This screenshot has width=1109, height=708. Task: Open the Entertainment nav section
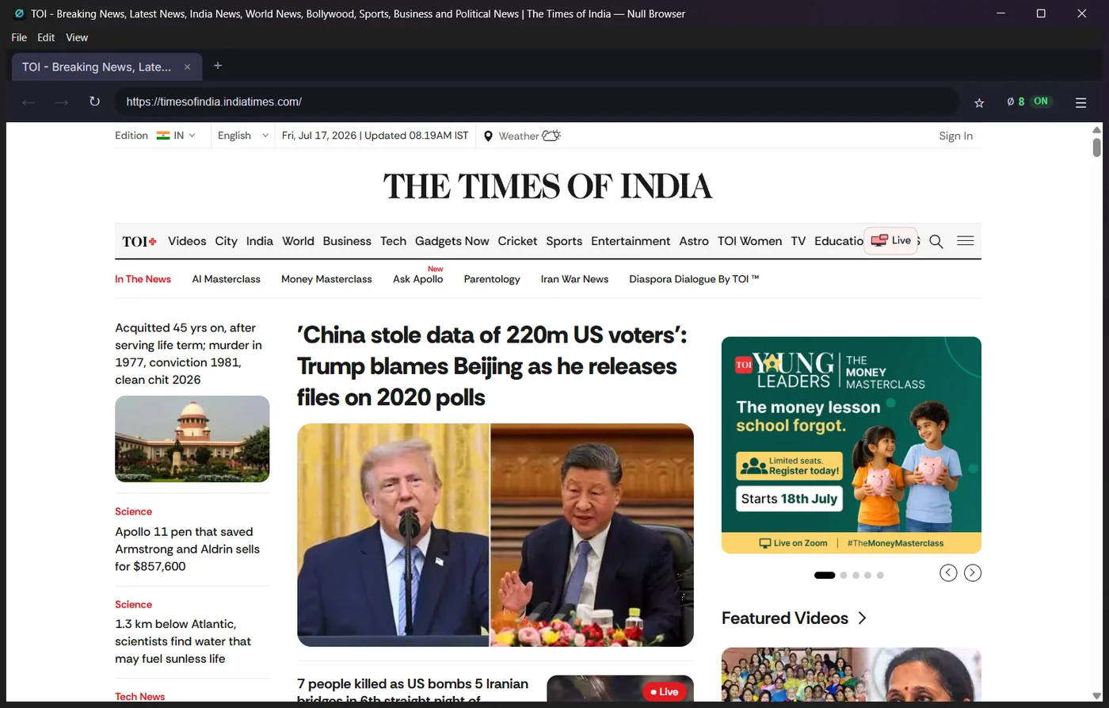[x=631, y=241]
